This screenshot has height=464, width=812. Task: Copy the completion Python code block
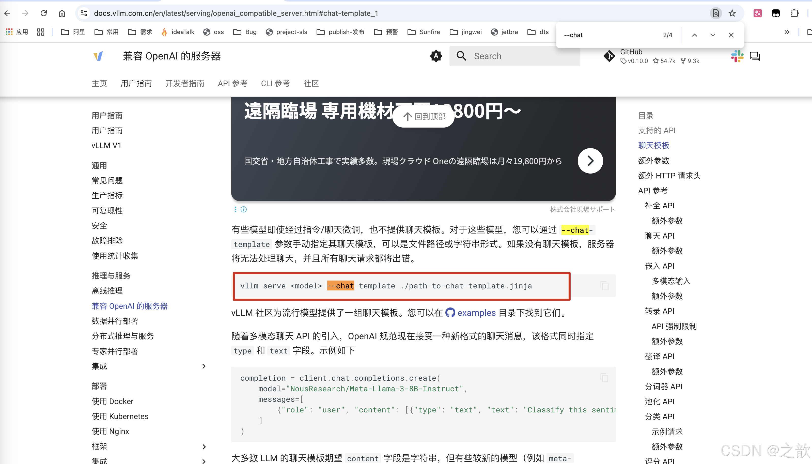pos(604,378)
